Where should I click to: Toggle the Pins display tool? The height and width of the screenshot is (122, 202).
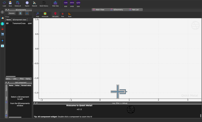[x=62, y=15]
